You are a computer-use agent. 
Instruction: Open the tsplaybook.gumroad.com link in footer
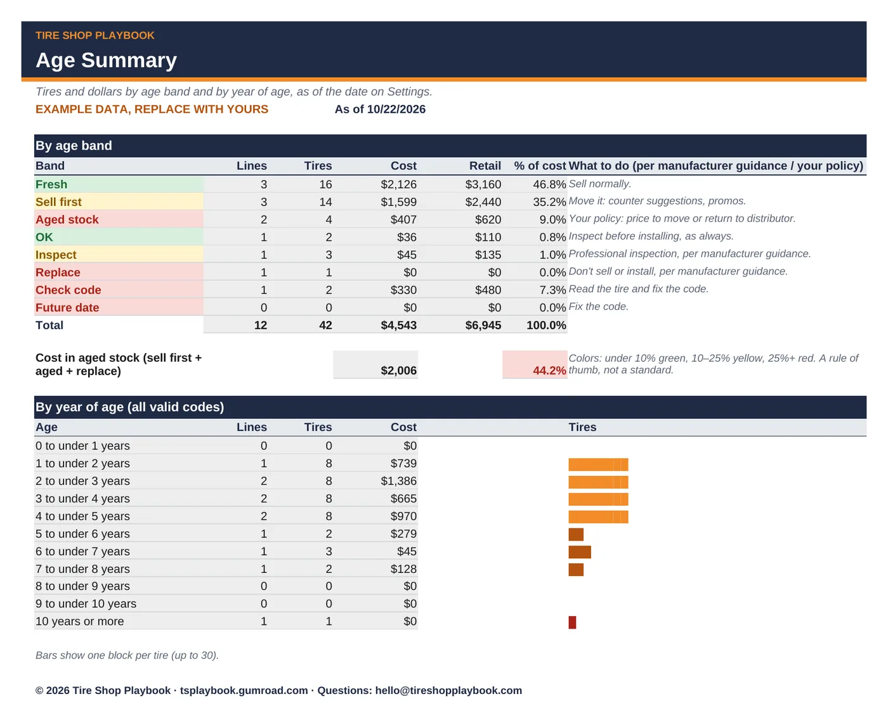point(244,691)
